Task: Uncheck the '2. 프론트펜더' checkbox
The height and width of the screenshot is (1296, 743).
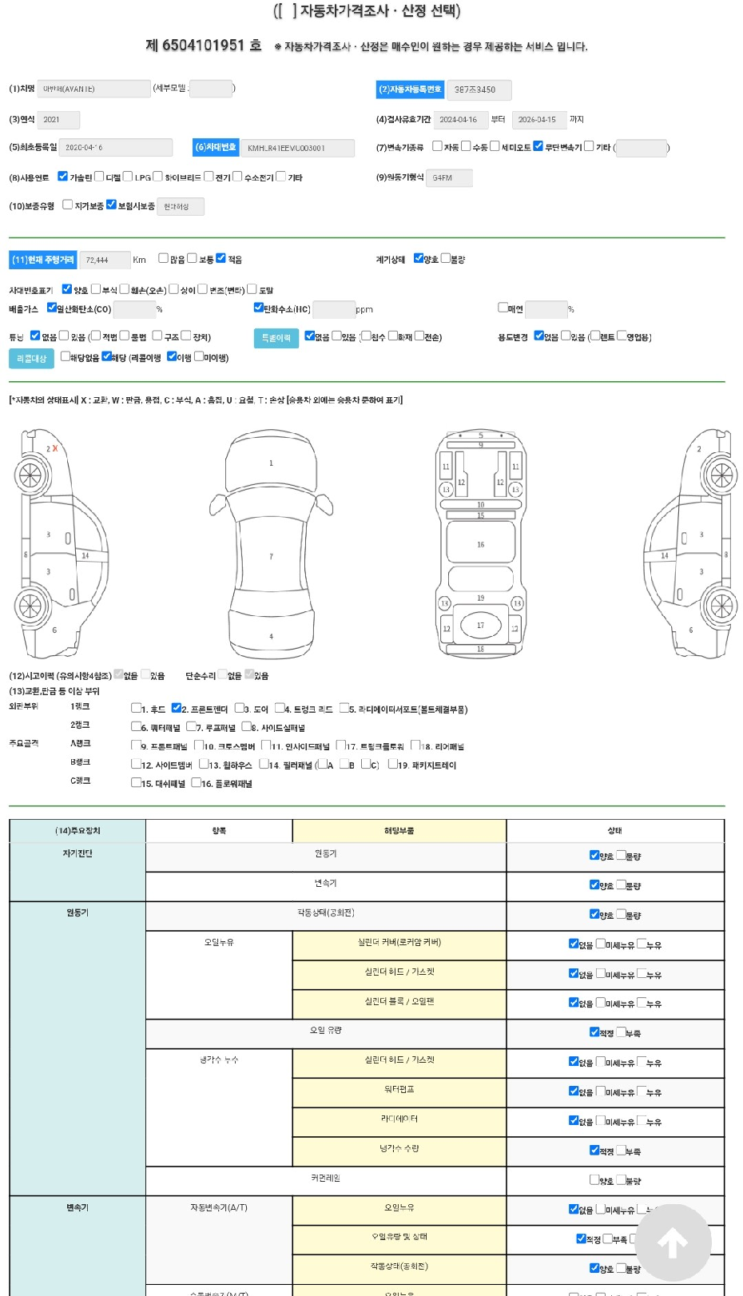Action: tap(177, 708)
